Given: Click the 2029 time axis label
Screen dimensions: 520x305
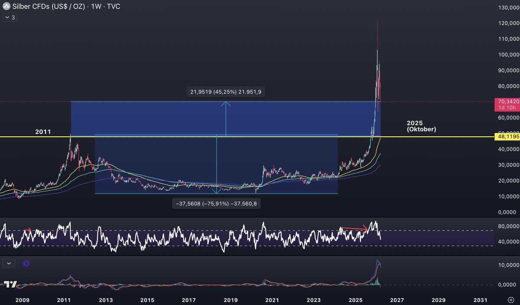Looking at the screenshot, I should pos(439,300).
